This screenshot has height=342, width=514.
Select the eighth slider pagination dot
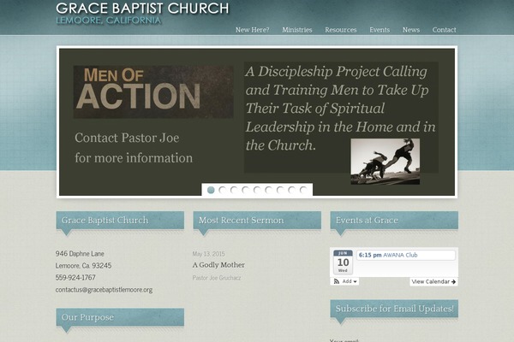(292, 190)
